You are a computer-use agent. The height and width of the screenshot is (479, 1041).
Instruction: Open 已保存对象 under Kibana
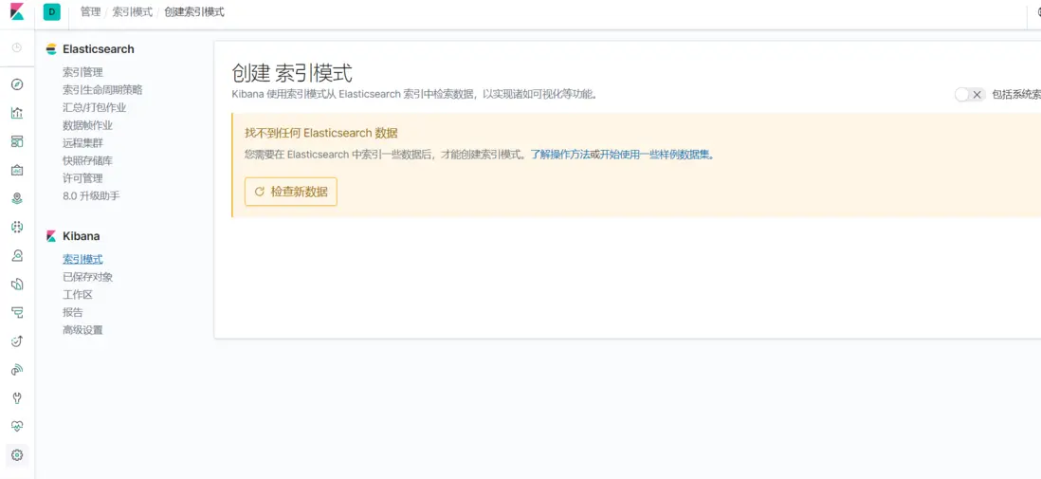pyautogui.click(x=87, y=277)
